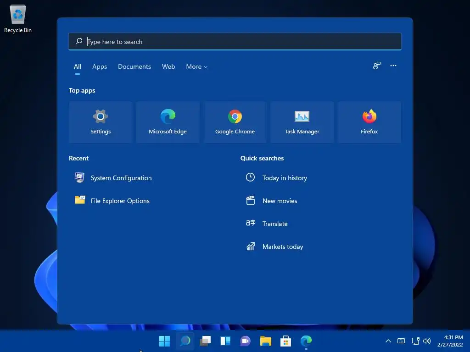The width and height of the screenshot is (470, 352).
Task: Click the touch keyboard tray icon
Action: pos(401,341)
